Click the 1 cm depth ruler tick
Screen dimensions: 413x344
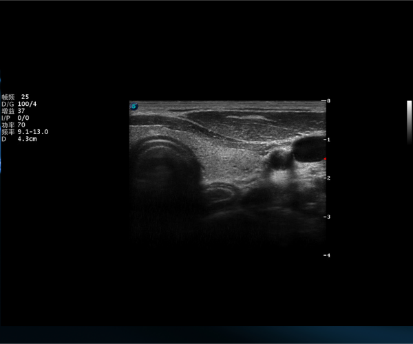click(328, 140)
